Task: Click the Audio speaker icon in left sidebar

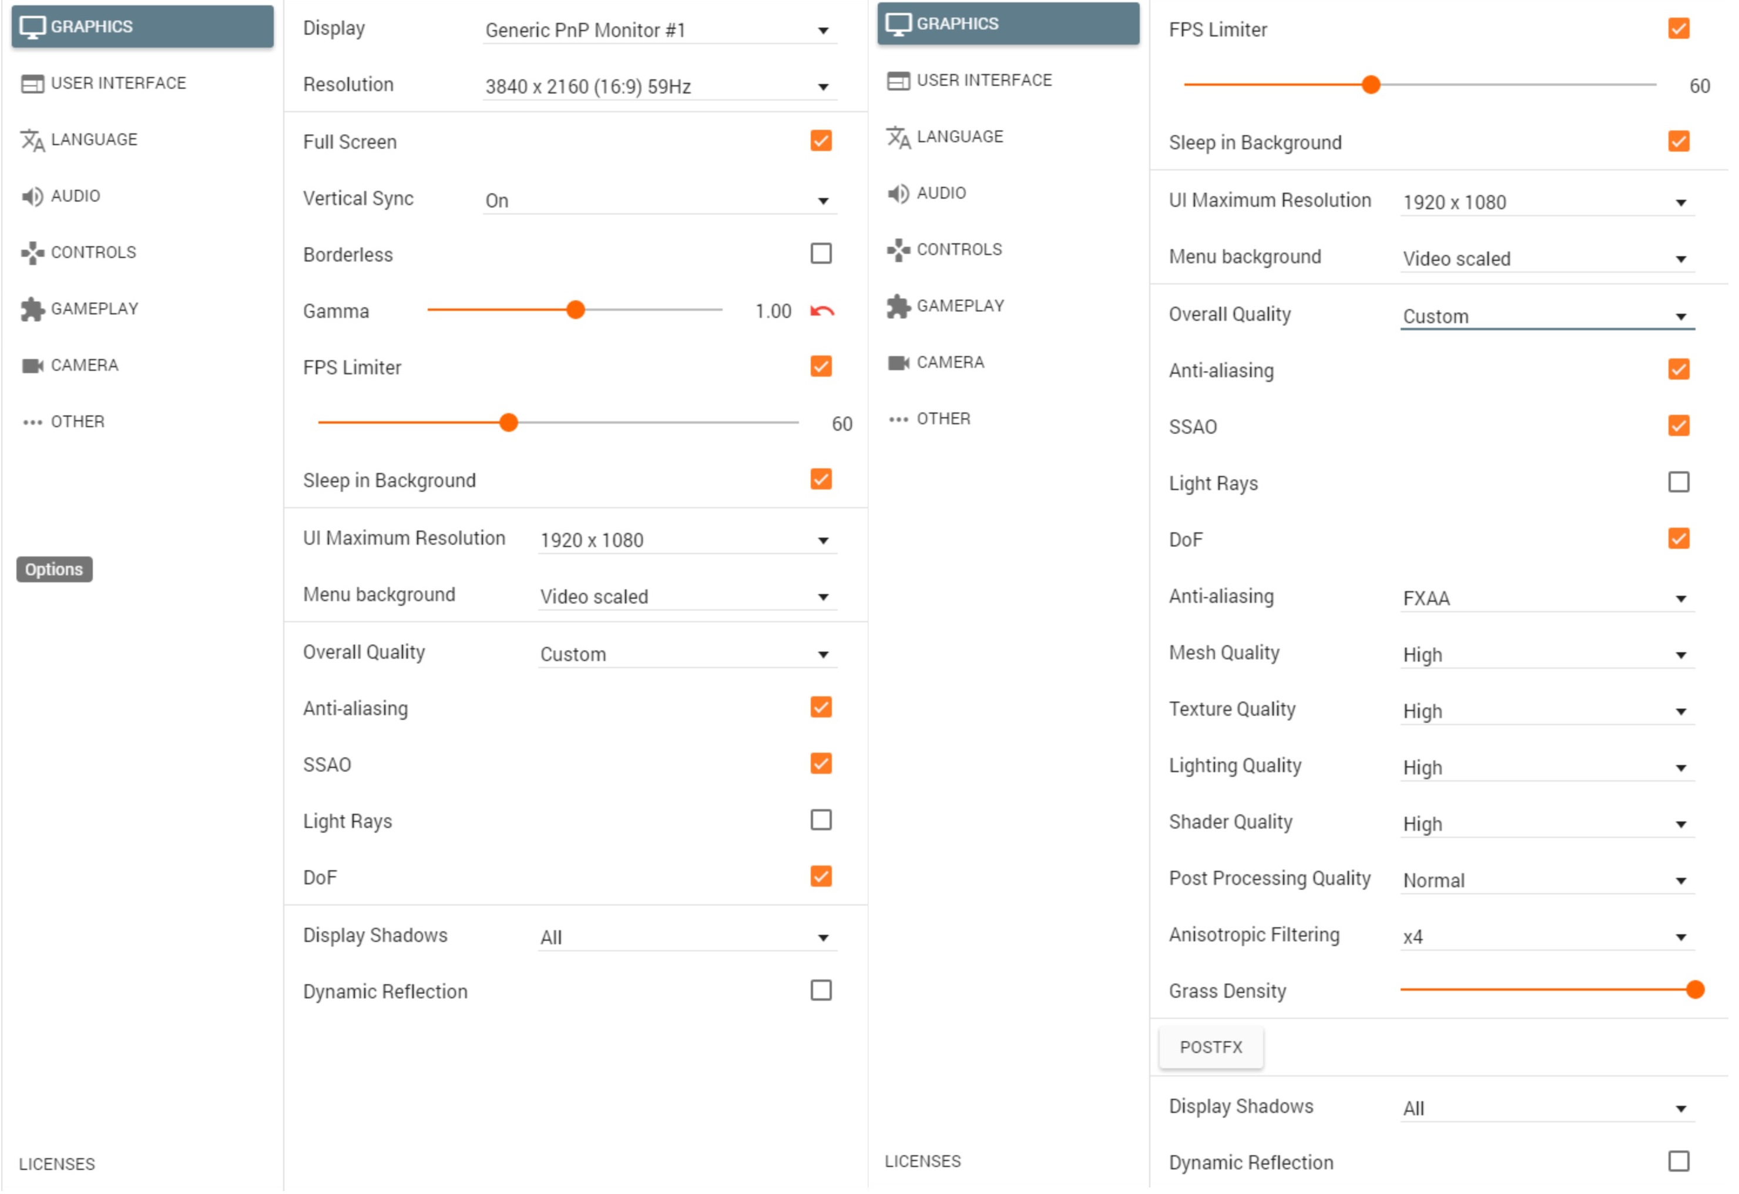Action: tap(32, 197)
